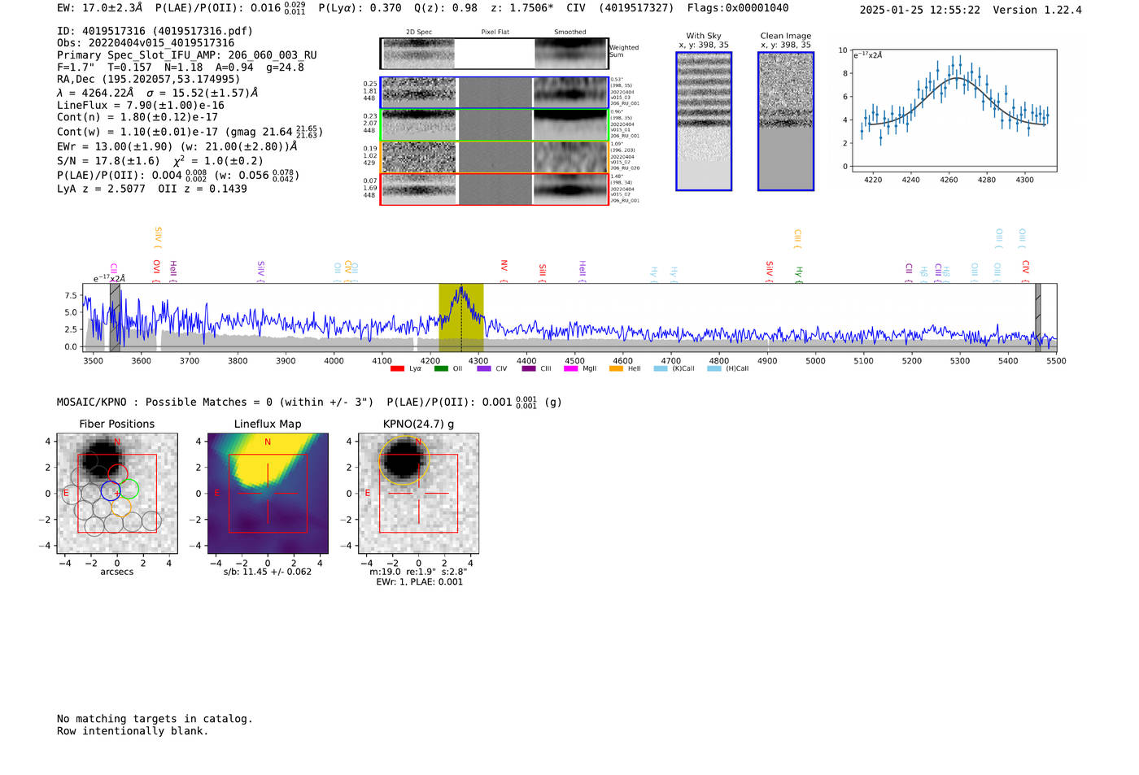Click the red-framed fiber 2D spectrum row
Screen dimensions: 1139x775
point(495,189)
